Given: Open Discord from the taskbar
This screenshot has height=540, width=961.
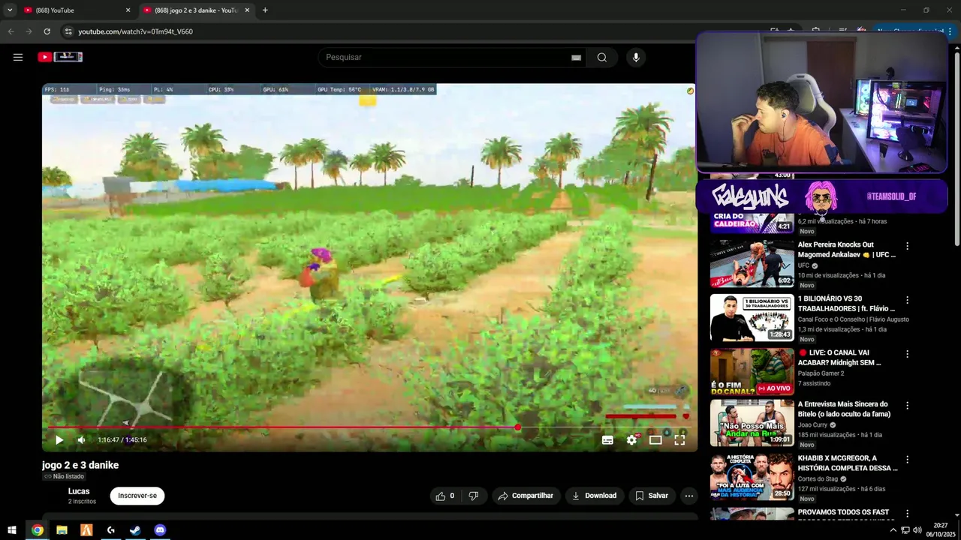Looking at the screenshot, I should click(x=160, y=530).
